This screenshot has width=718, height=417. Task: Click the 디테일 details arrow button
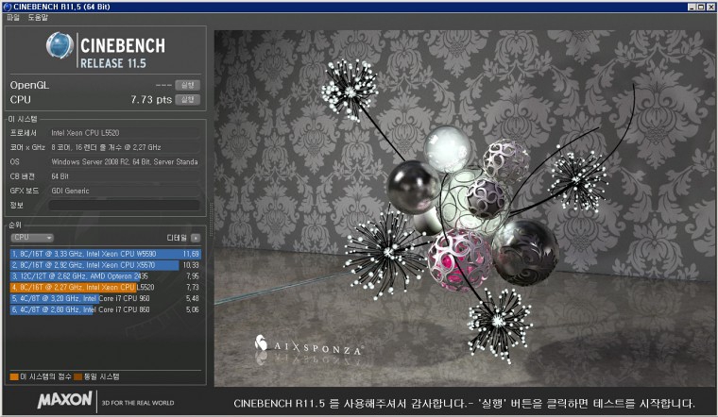(x=196, y=238)
